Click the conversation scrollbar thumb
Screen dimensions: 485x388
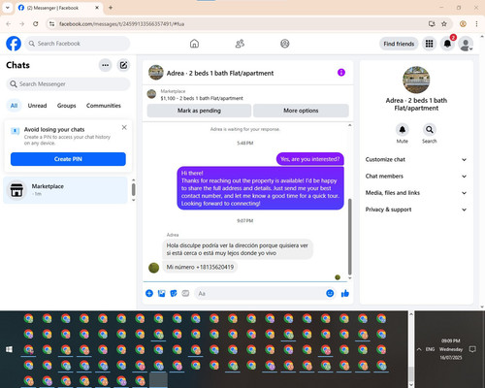point(349,237)
